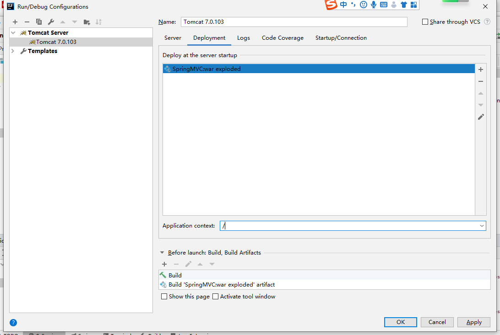Screen dimensions: 500x335
Task: Collapse Tomcat Server tree node
Action: (x=13, y=33)
